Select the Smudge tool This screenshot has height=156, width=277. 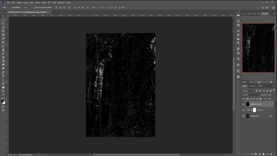(x=3, y=65)
